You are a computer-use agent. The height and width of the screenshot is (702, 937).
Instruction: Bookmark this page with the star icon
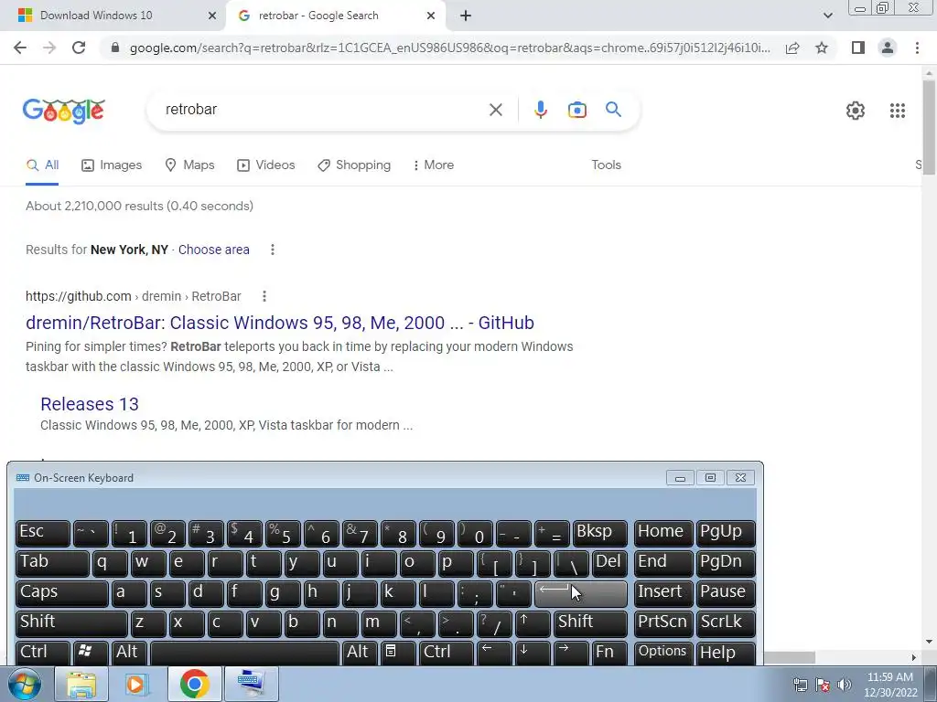(822, 48)
